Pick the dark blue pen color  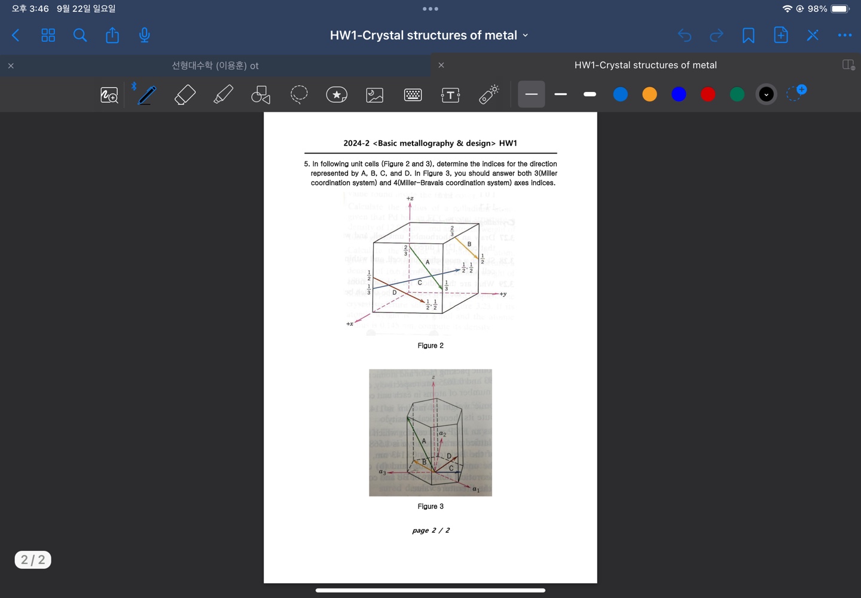pyautogui.click(x=679, y=94)
